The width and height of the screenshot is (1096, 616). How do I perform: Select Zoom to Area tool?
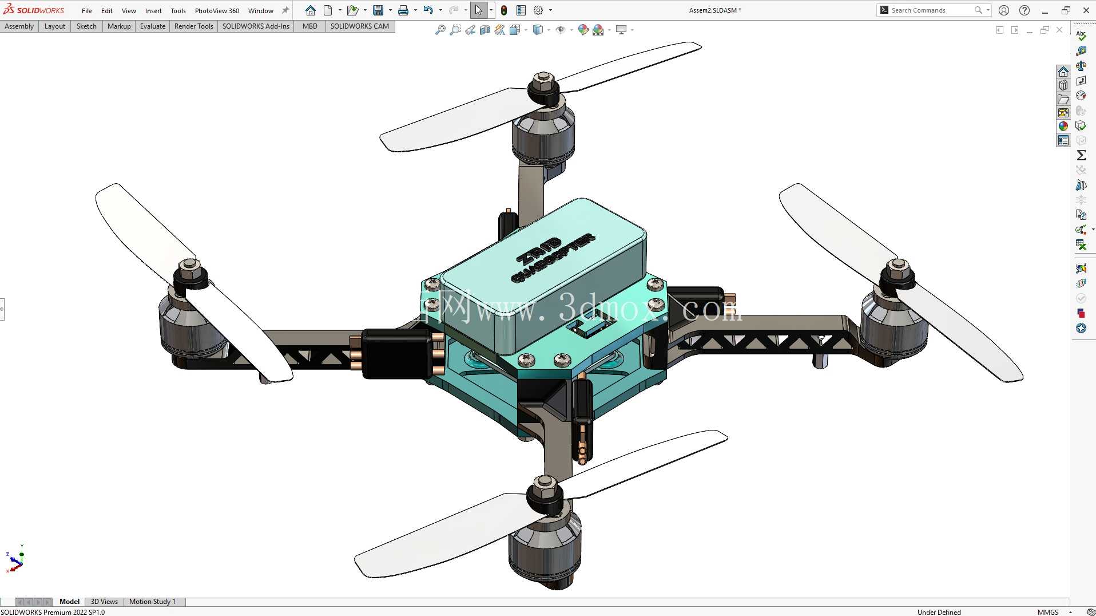click(455, 30)
